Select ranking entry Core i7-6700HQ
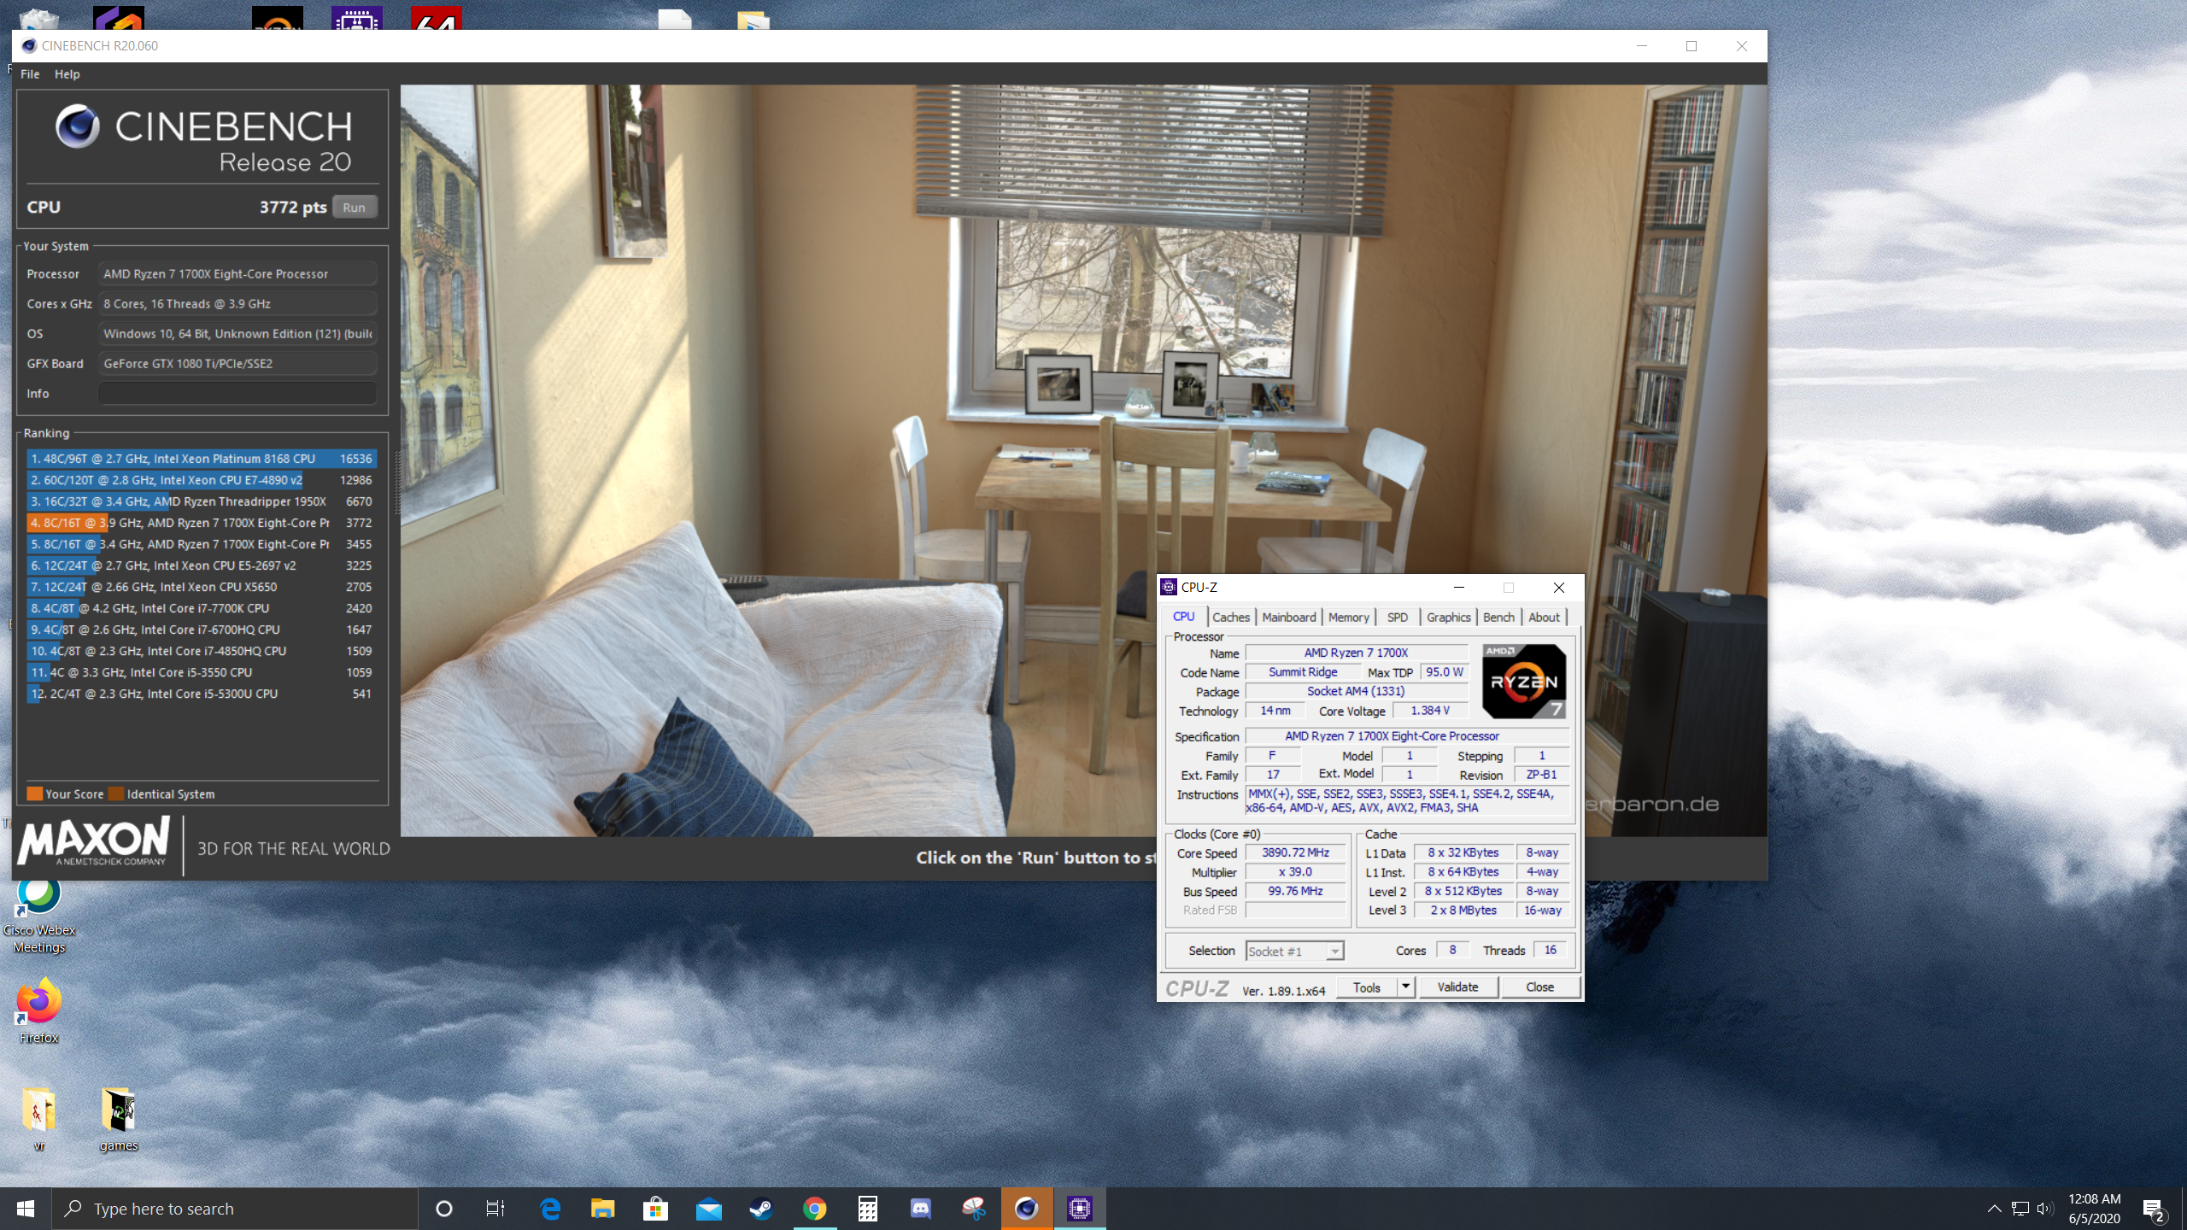Viewport: 2187px width, 1230px height. (202, 630)
